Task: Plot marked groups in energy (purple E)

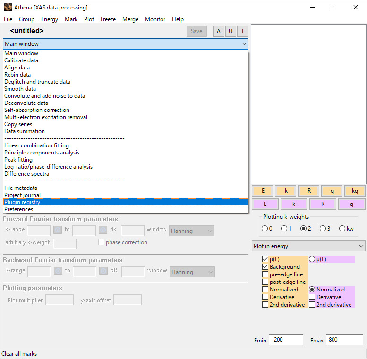Action: (x=265, y=204)
